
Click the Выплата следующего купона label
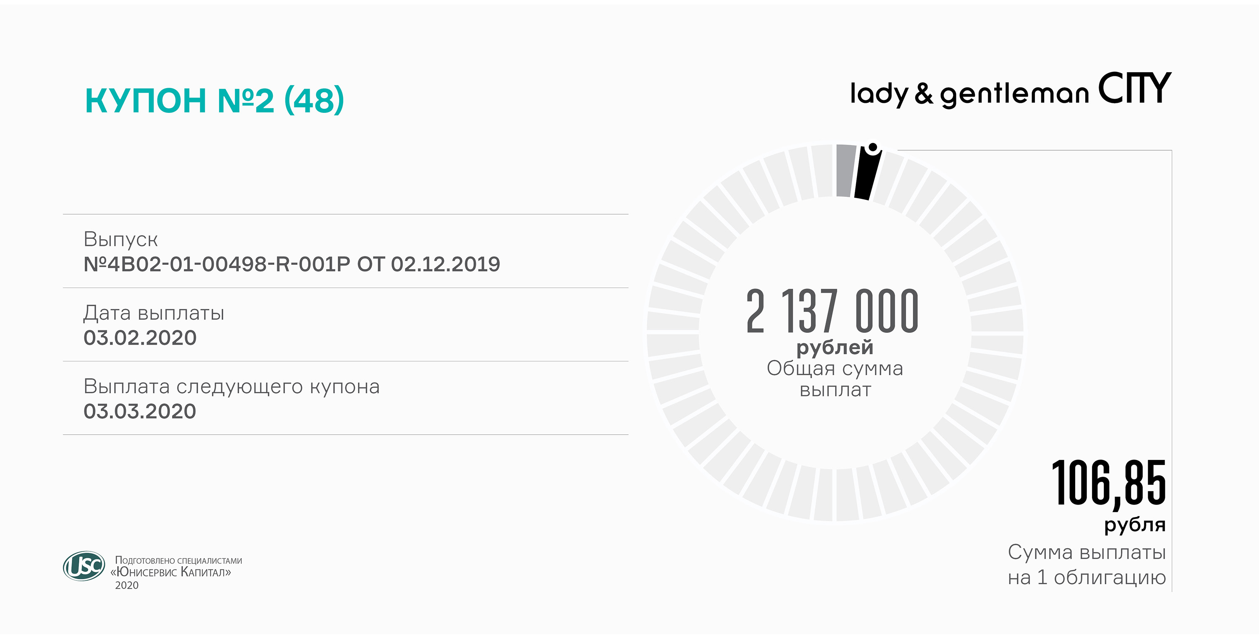(231, 386)
